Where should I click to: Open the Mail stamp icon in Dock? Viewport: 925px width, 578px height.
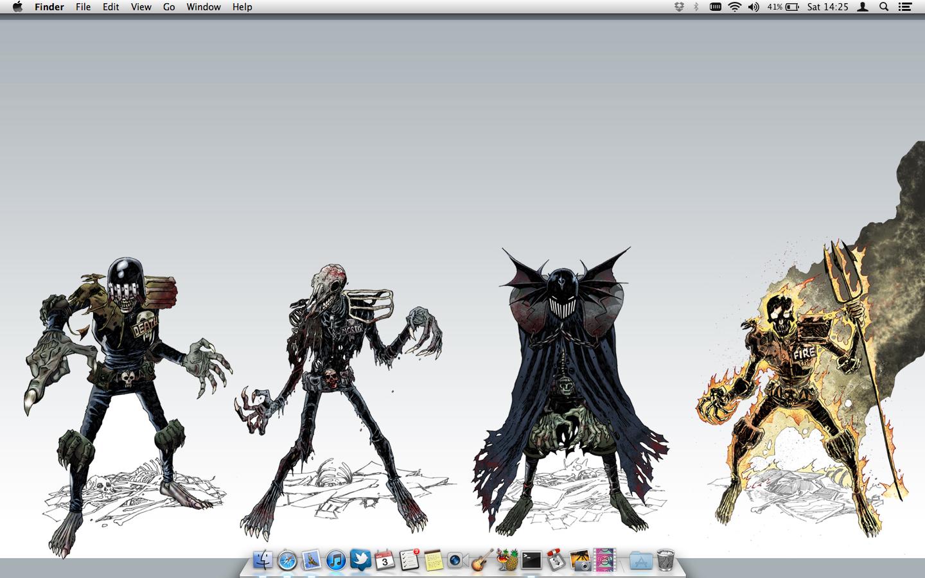[312, 560]
